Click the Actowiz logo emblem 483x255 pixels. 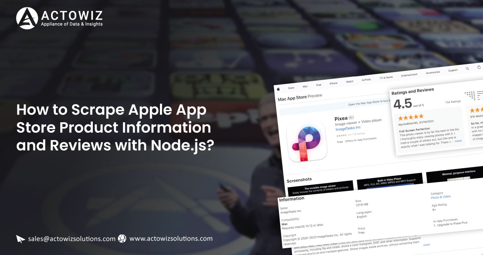pyautogui.click(x=26, y=19)
